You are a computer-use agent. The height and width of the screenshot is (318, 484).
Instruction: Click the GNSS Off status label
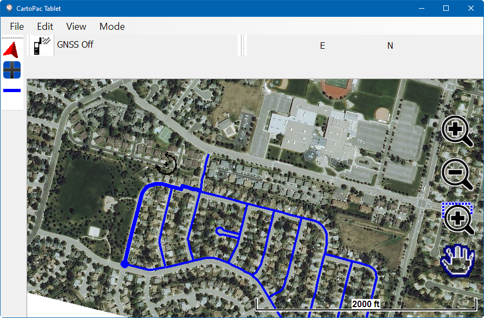click(x=75, y=44)
